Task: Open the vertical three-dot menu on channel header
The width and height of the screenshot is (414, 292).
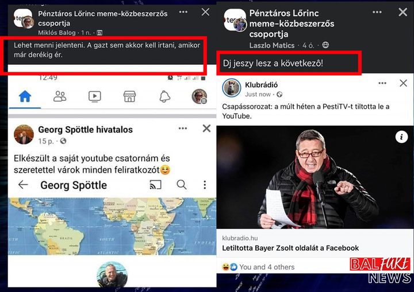Action: (x=205, y=185)
